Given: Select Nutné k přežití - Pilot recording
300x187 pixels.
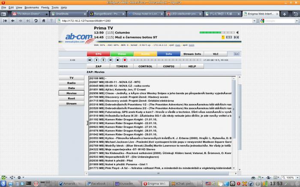Looking at the screenshot, I should pyautogui.click(x=160, y=160).
